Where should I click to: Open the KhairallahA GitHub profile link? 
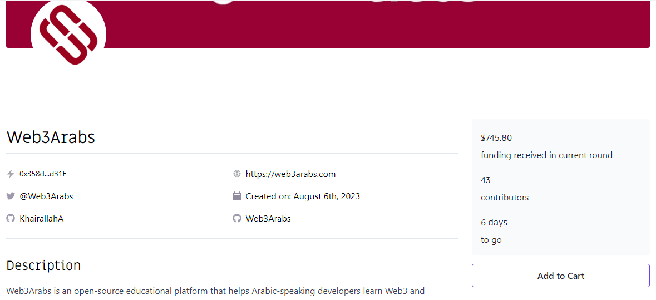point(41,218)
